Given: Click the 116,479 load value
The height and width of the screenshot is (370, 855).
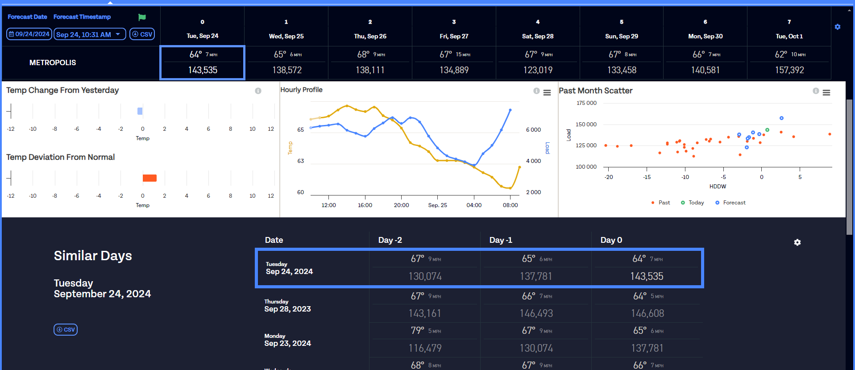Looking at the screenshot, I should point(425,348).
